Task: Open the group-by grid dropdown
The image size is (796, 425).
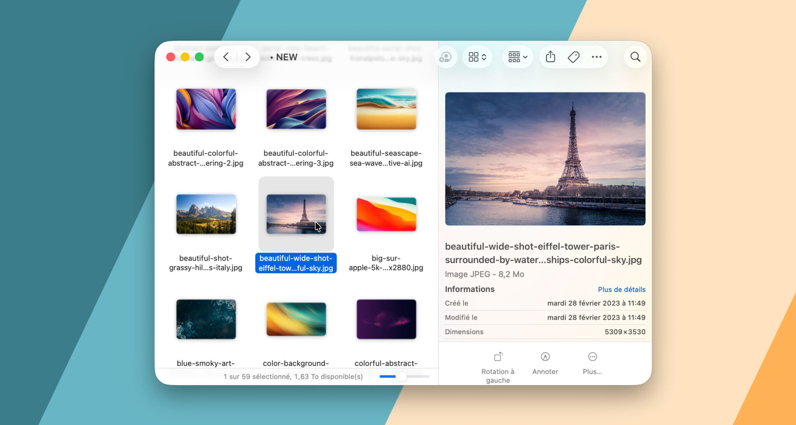Action: point(517,57)
